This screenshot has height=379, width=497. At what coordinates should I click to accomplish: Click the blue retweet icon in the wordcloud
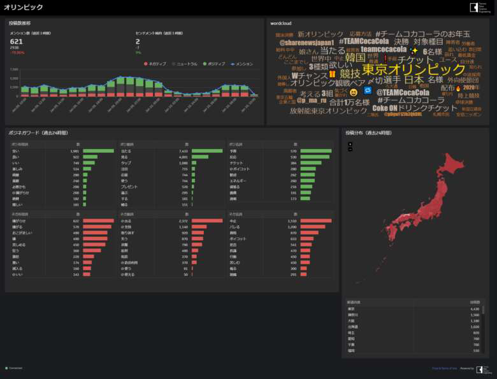[368, 91]
